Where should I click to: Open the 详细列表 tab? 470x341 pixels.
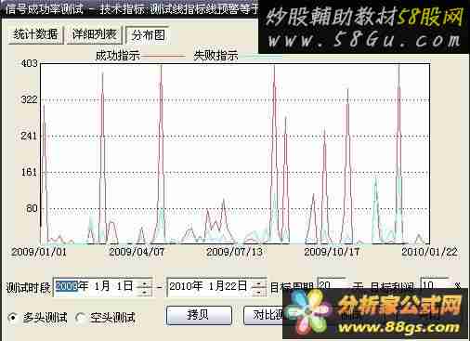95,35
